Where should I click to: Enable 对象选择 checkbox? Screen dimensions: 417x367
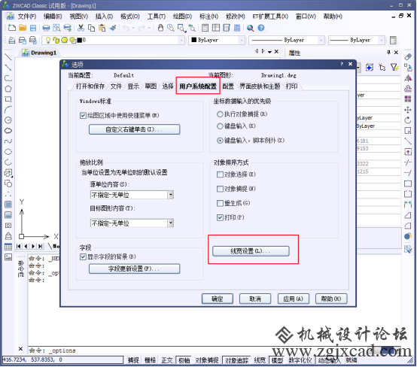coord(220,174)
